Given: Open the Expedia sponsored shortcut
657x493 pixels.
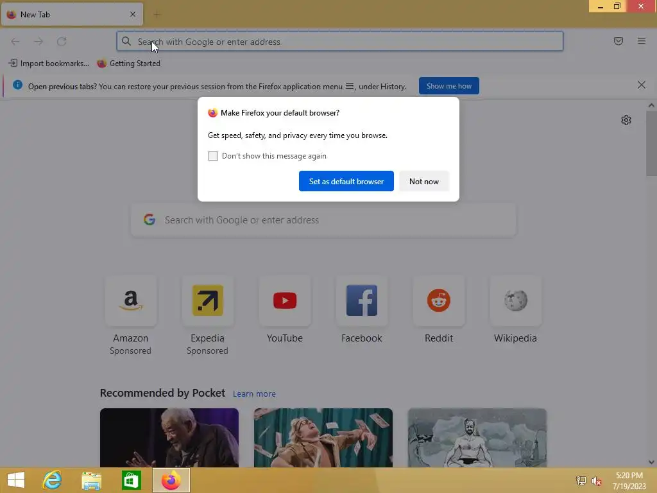Looking at the screenshot, I should 207,300.
